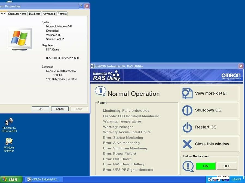Screen dimensions: 245x183
Task: Click 'Warning: Accumulated Hours' report line
Action: click(x=127, y=132)
